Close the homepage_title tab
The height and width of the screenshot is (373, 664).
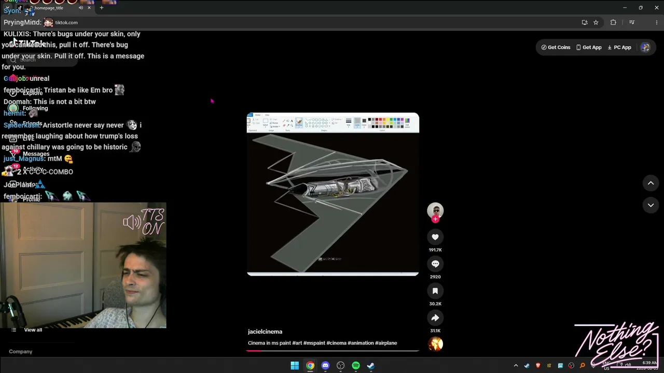pos(89,8)
